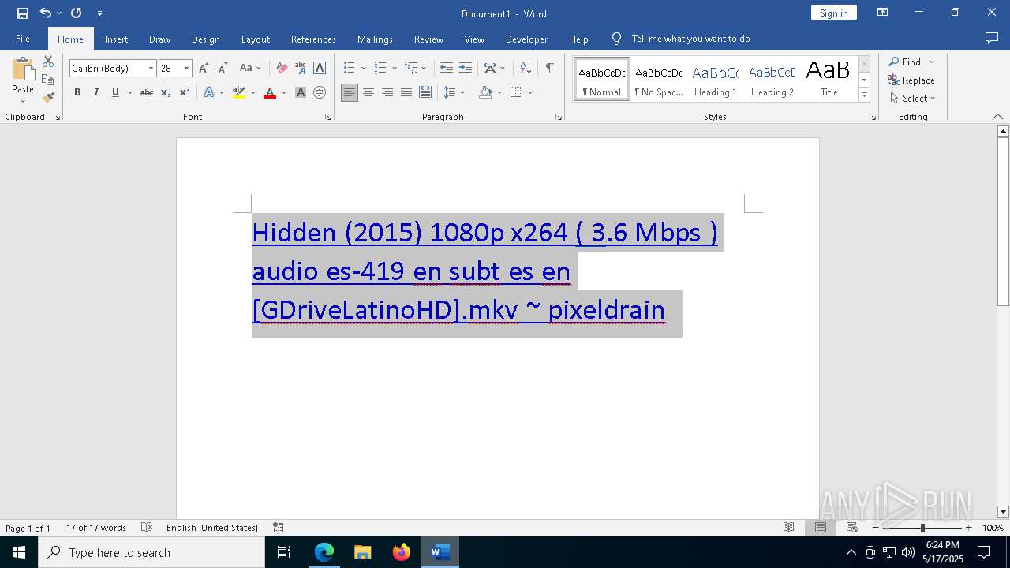
Task: Center align the paragraph
Action: click(368, 92)
